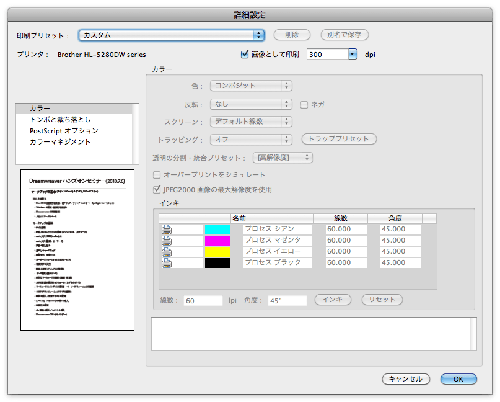The height and width of the screenshot is (402, 500).
Task: Check オーバープリントをシミュレート option
Action: (x=157, y=175)
